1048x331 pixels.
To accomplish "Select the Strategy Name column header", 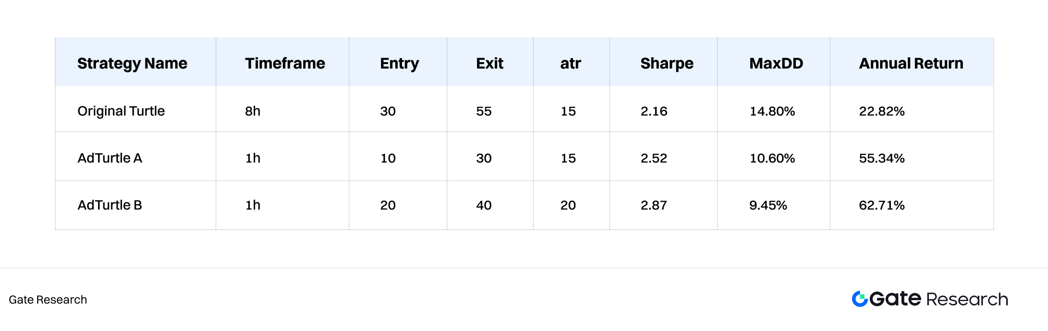I will 132,64.
